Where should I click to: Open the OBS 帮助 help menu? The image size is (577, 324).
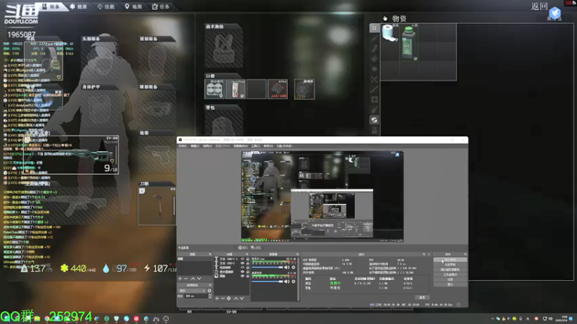click(x=268, y=146)
